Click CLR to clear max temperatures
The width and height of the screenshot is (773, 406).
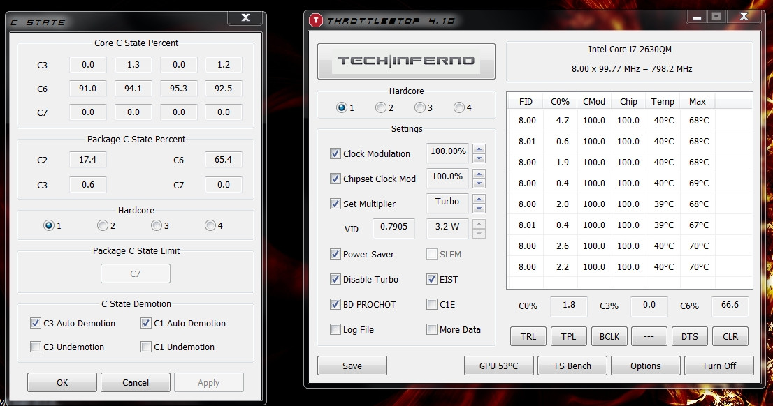pos(730,337)
